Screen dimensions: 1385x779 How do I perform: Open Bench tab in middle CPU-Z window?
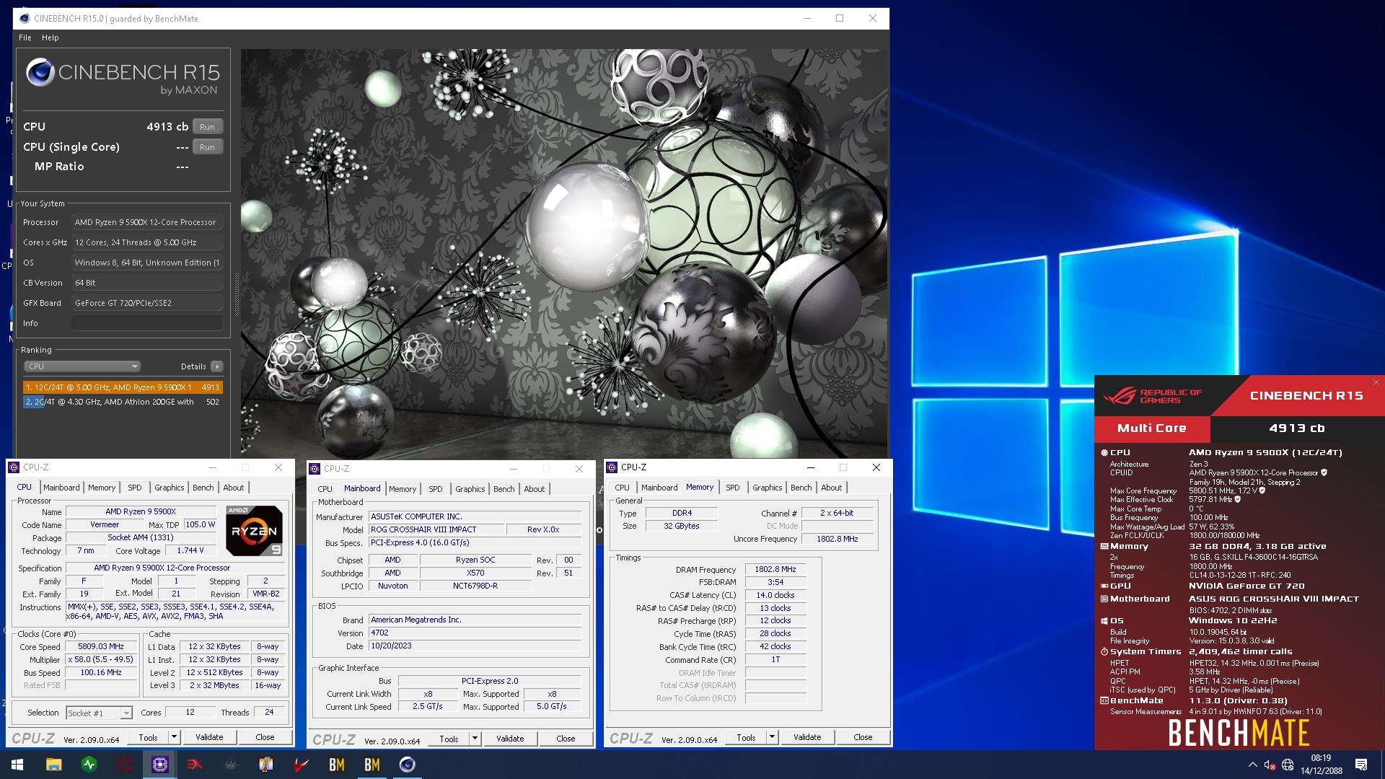(504, 489)
